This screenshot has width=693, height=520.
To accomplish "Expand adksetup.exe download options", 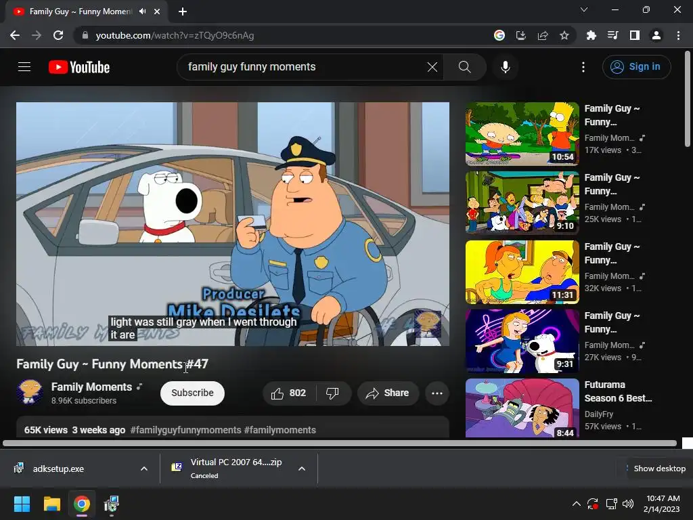I will point(143,469).
